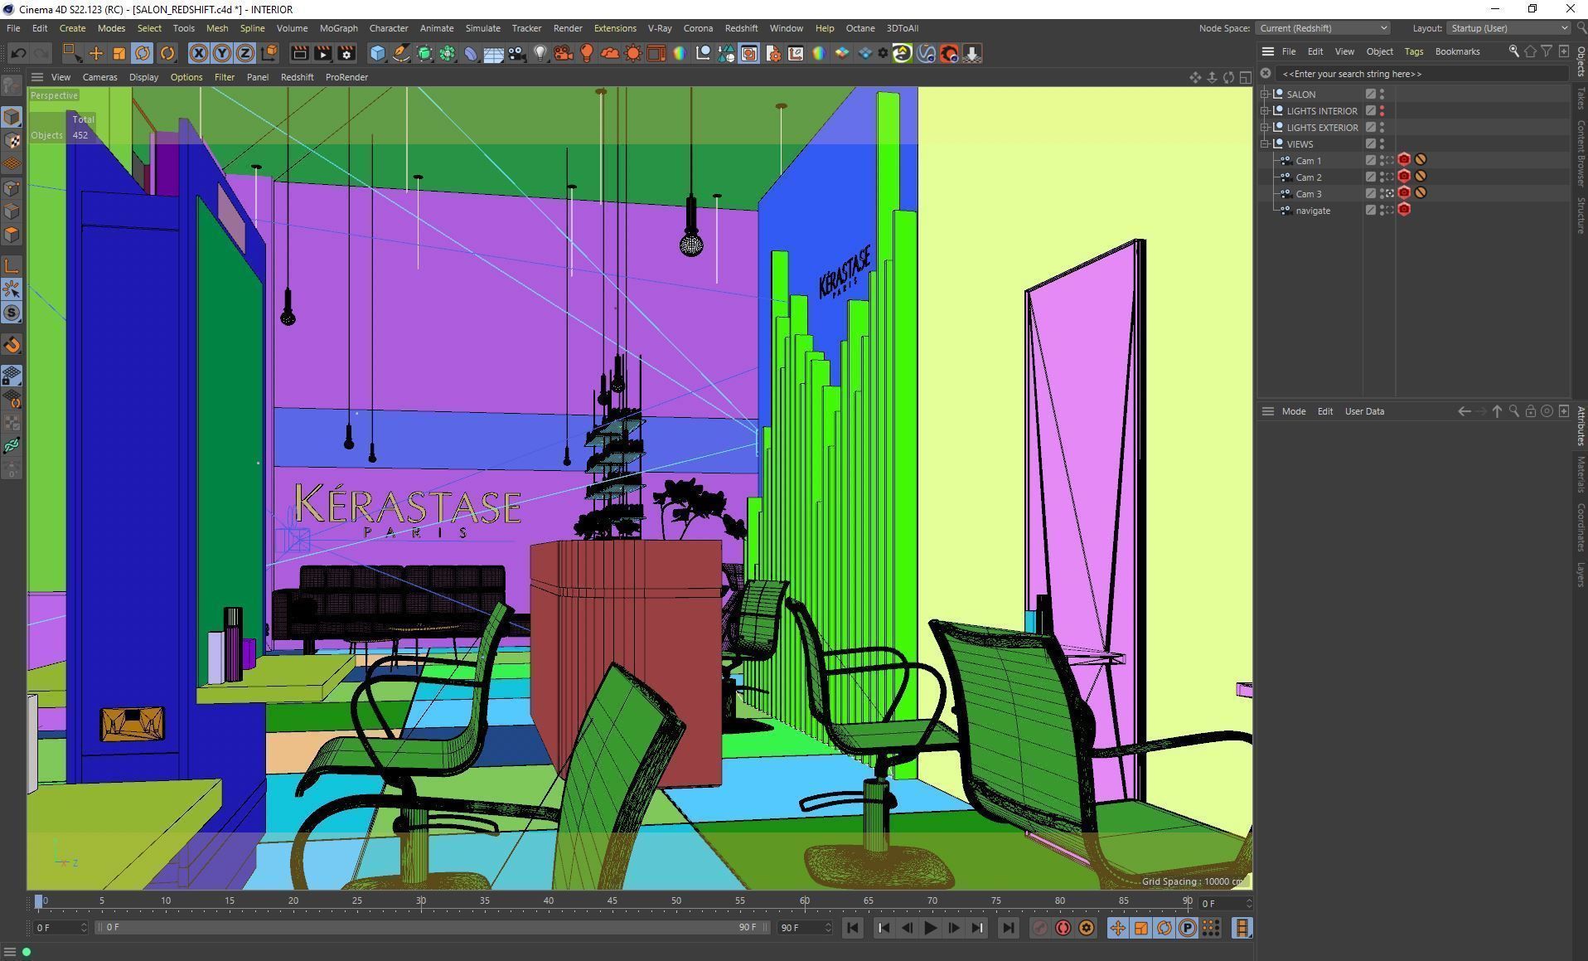1588x961 pixels.
Task: Toggle visibility dots for LIGHTS INTERIOR
Action: tap(1382, 111)
